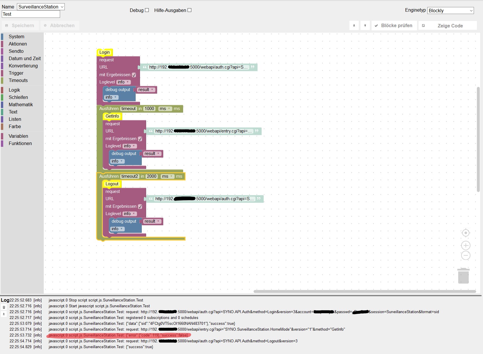Open debug output info level in Login block

click(x=111, y=97)
